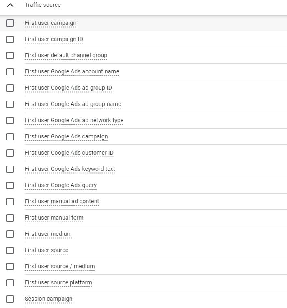Screen dimensions: 287x308
Task: Check the First user campaign checkbox
Action: coord(10,23)
